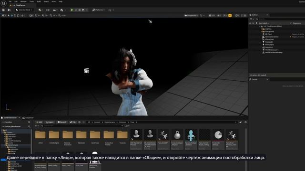Select CineCameraActor in the Outliner
Image resolution: width=305 pixels, height=171 pixels.
pos(272,37)
